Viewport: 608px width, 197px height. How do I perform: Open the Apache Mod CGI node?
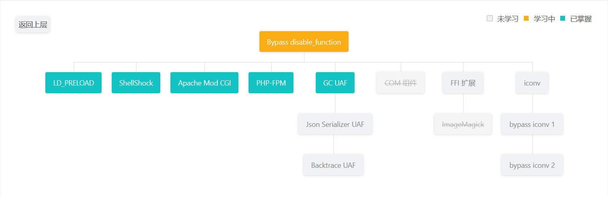click(204, 83)
